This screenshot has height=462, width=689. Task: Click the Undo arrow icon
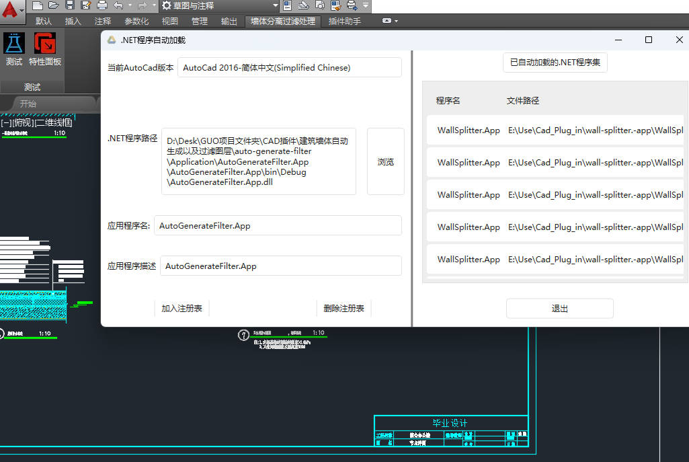point(118,5)
